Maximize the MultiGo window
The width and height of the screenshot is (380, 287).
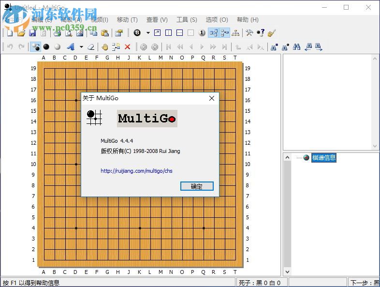pyautogui.click(x=346, y=7)
